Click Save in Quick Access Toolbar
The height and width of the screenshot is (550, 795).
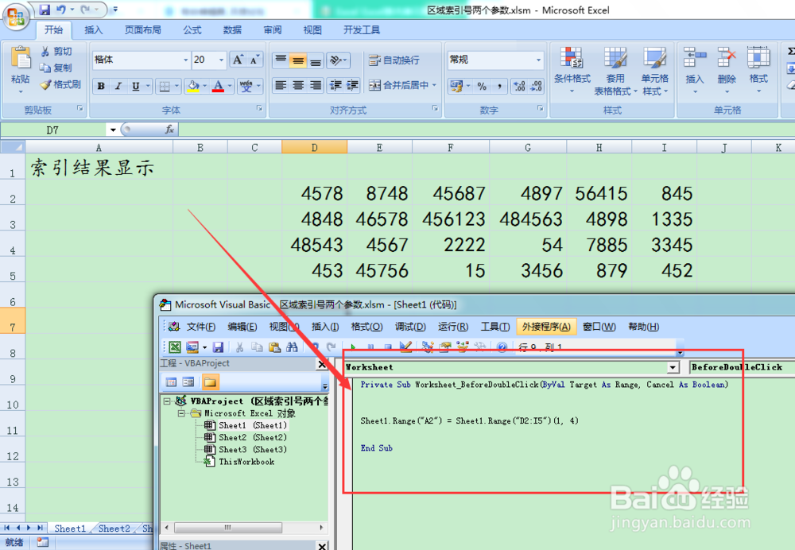[x=44, y=10]
